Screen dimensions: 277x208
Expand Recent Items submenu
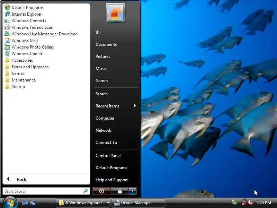click(116, 106)
